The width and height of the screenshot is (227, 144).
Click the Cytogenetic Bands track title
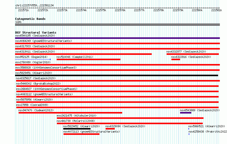pyautogui.click(x=30, y=19)
